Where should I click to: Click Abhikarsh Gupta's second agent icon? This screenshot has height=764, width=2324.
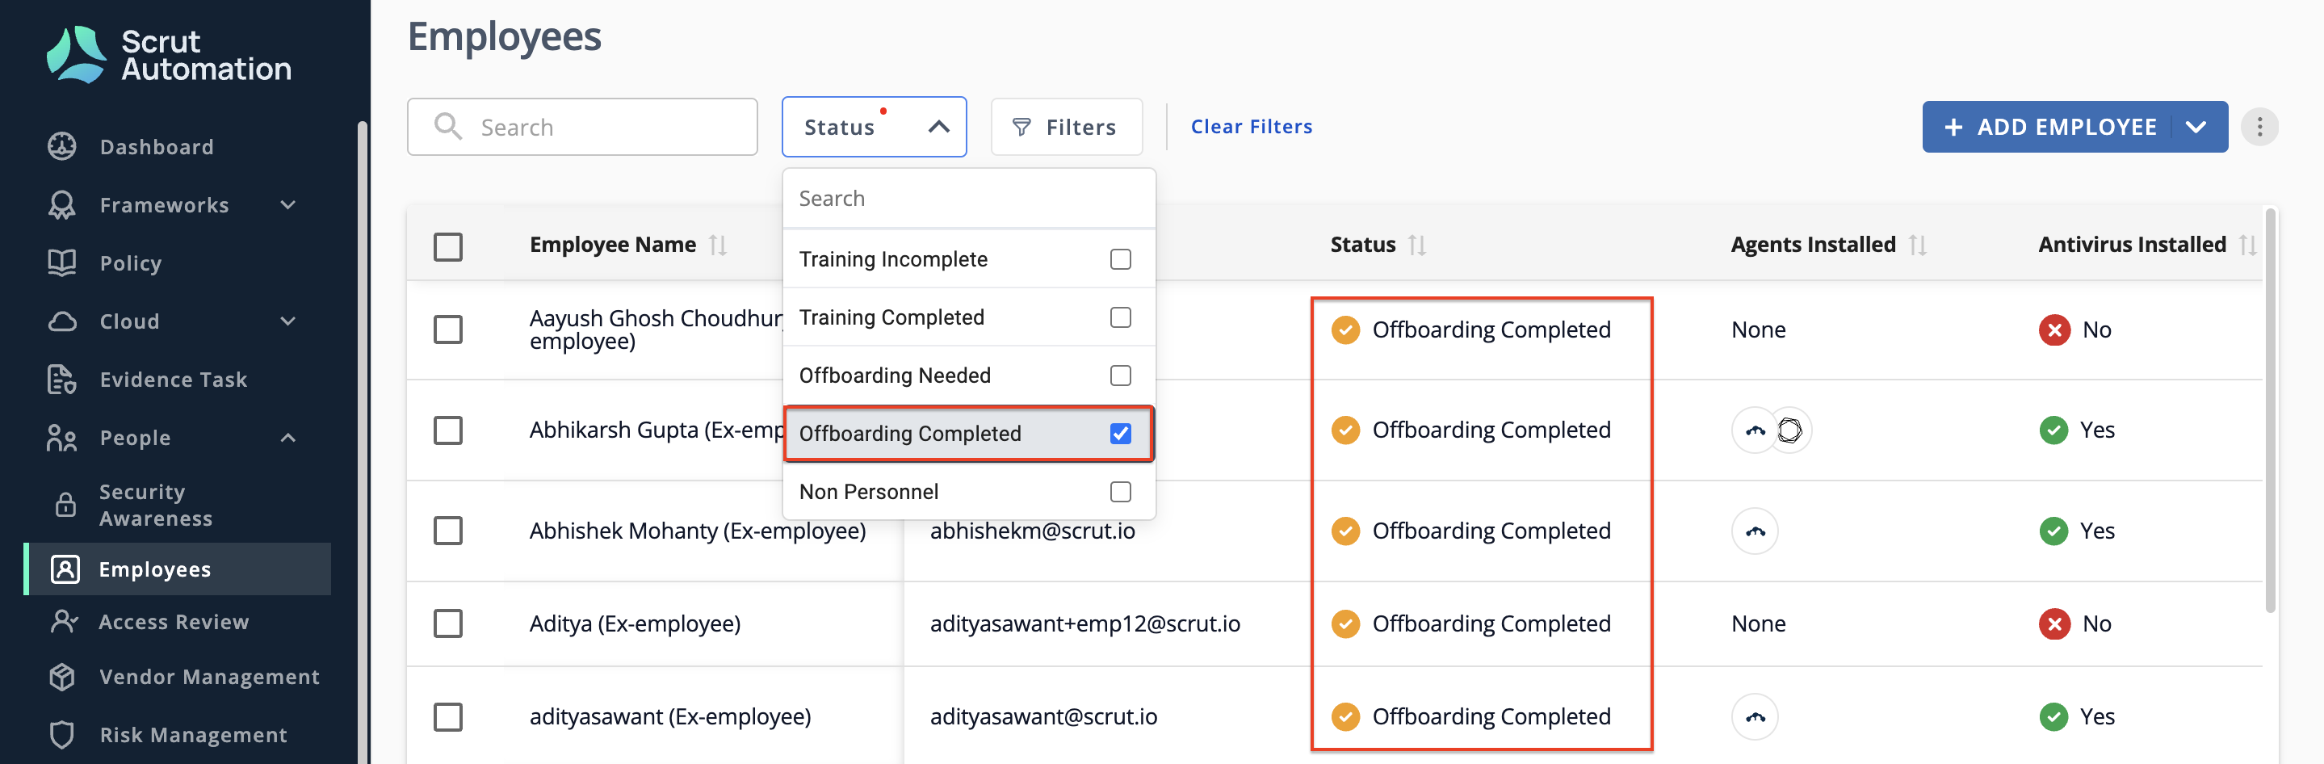coord(1790,430)
